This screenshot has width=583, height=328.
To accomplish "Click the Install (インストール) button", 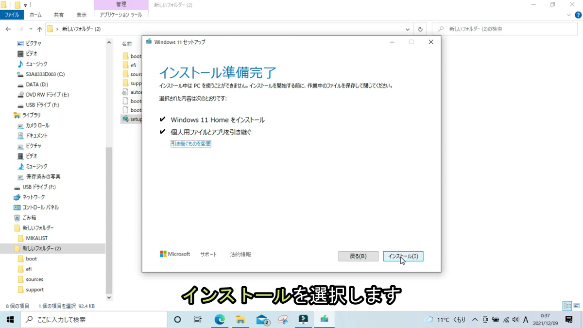I will pos(403,256).
